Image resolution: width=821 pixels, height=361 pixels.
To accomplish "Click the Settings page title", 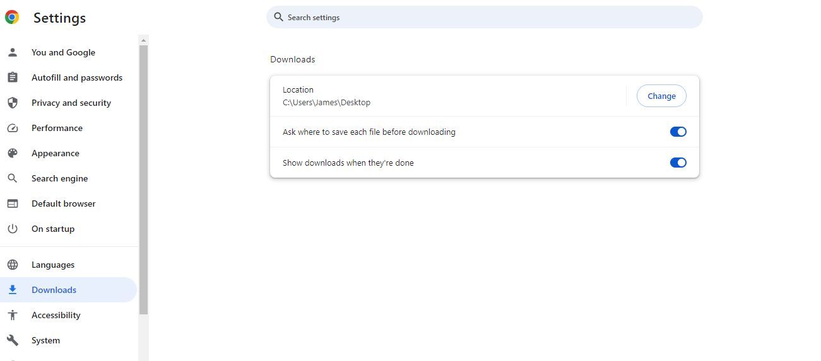I will (59, 18).
